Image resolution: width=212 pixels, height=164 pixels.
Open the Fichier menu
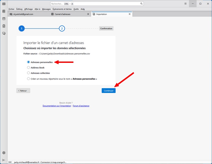pos(11,9)
